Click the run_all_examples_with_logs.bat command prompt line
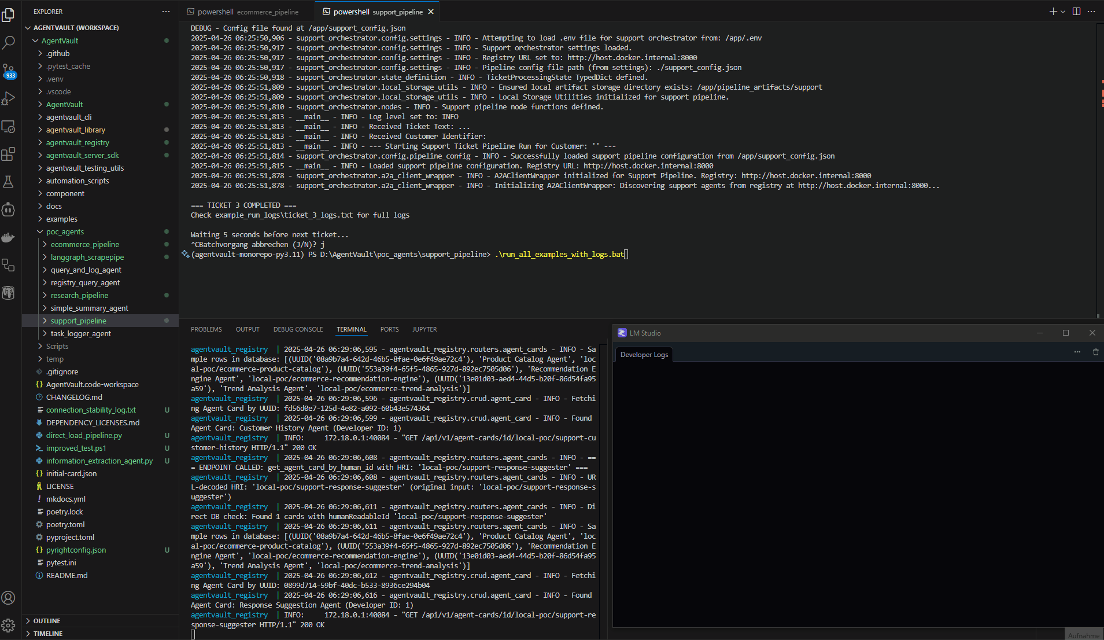 pyautogui.click(x=408, y=254)
